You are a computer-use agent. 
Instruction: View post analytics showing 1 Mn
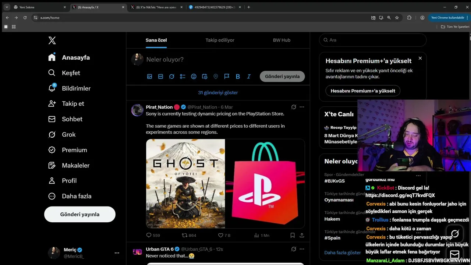coord(262,235)
